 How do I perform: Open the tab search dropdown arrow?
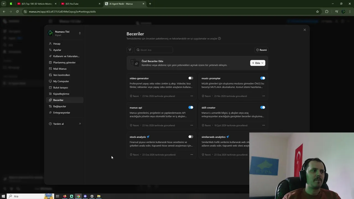click(x=4, y=4)
